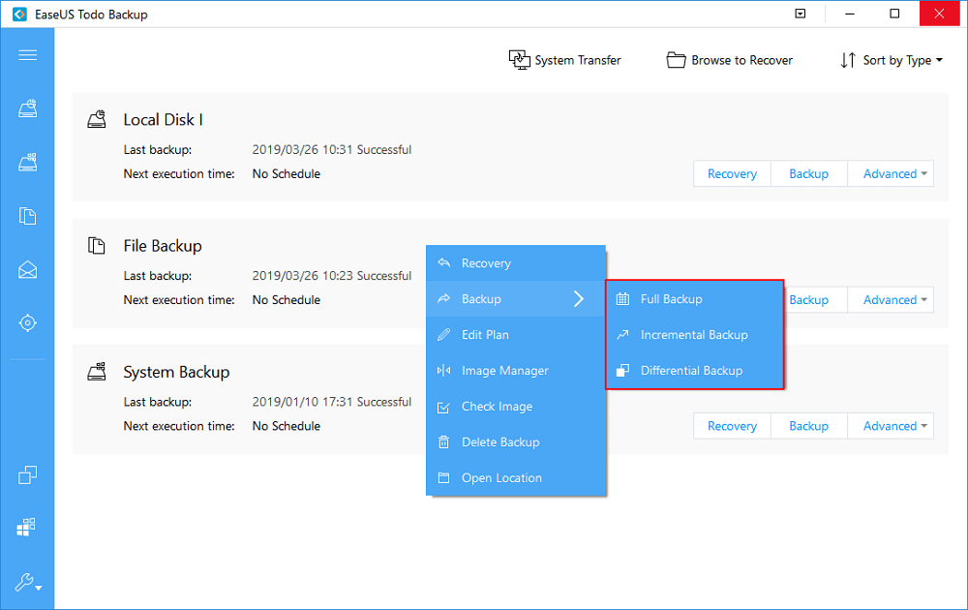Open the wrench settings icon
The width and height of the screenshot is (968, 610).
25,582
